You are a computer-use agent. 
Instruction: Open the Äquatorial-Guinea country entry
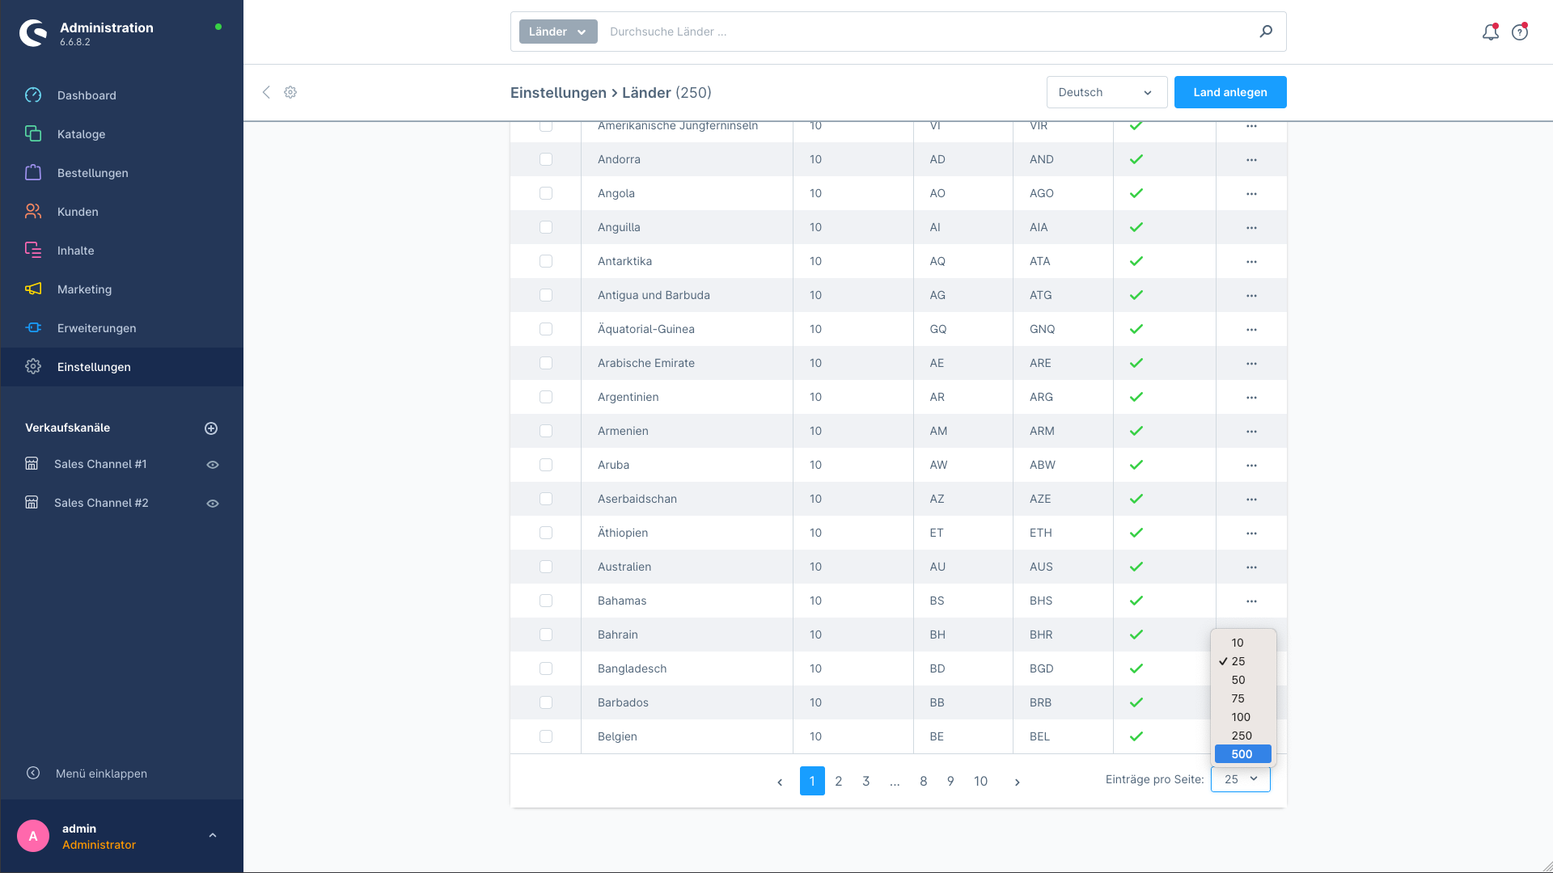pos(645,329)
